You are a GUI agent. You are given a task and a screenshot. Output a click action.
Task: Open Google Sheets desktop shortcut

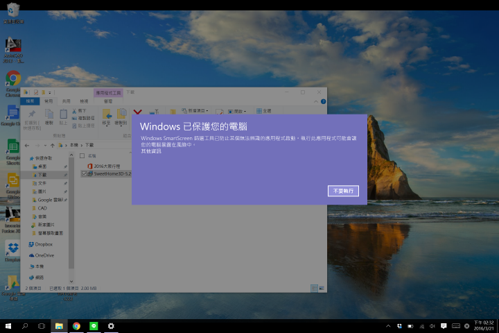click(x=12, y=152)
